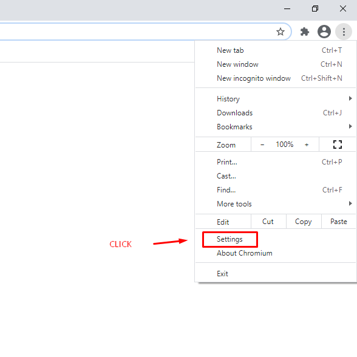This screenshot has width=357, height=357.
Task: Select Print... from the menu
Action: click(x=276, y=162)
